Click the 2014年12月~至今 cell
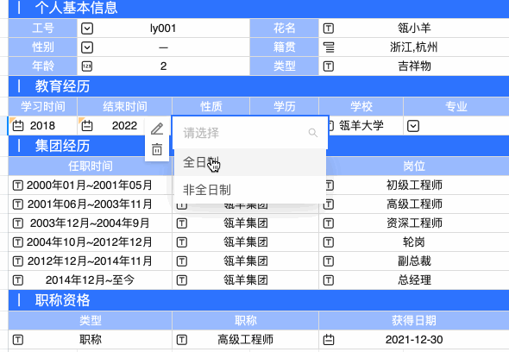 point(90,280)
